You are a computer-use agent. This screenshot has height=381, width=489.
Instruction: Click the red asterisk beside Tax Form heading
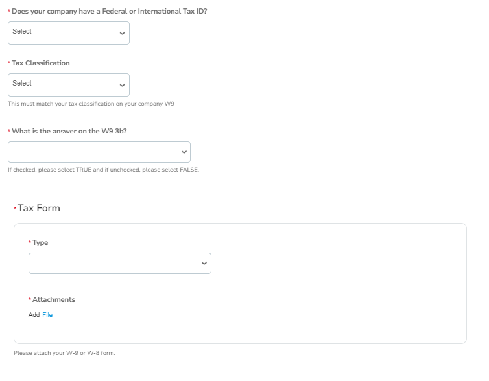point(15,209)
